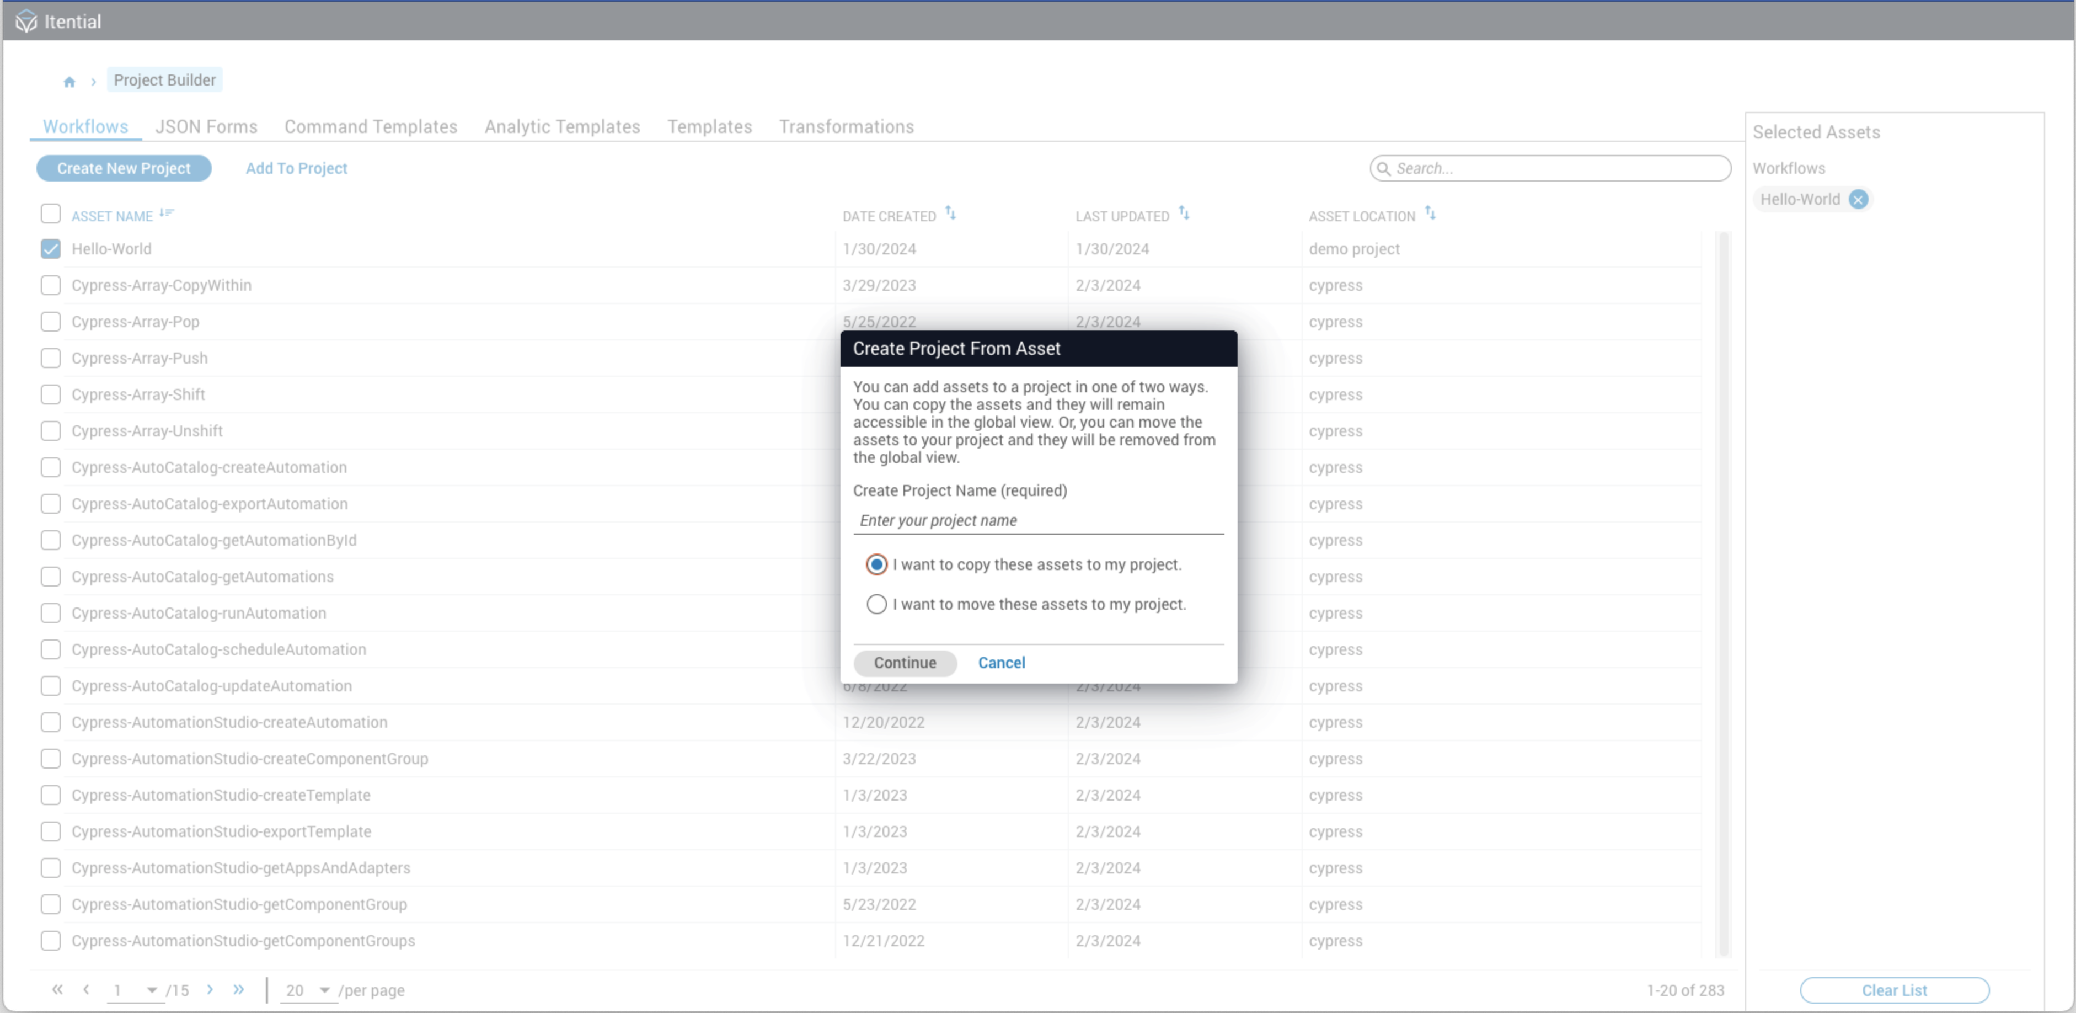2076x1013 pixels.
Task: Select the copy assets radio option
Action: pyautogui.click(x=876, y=565)
